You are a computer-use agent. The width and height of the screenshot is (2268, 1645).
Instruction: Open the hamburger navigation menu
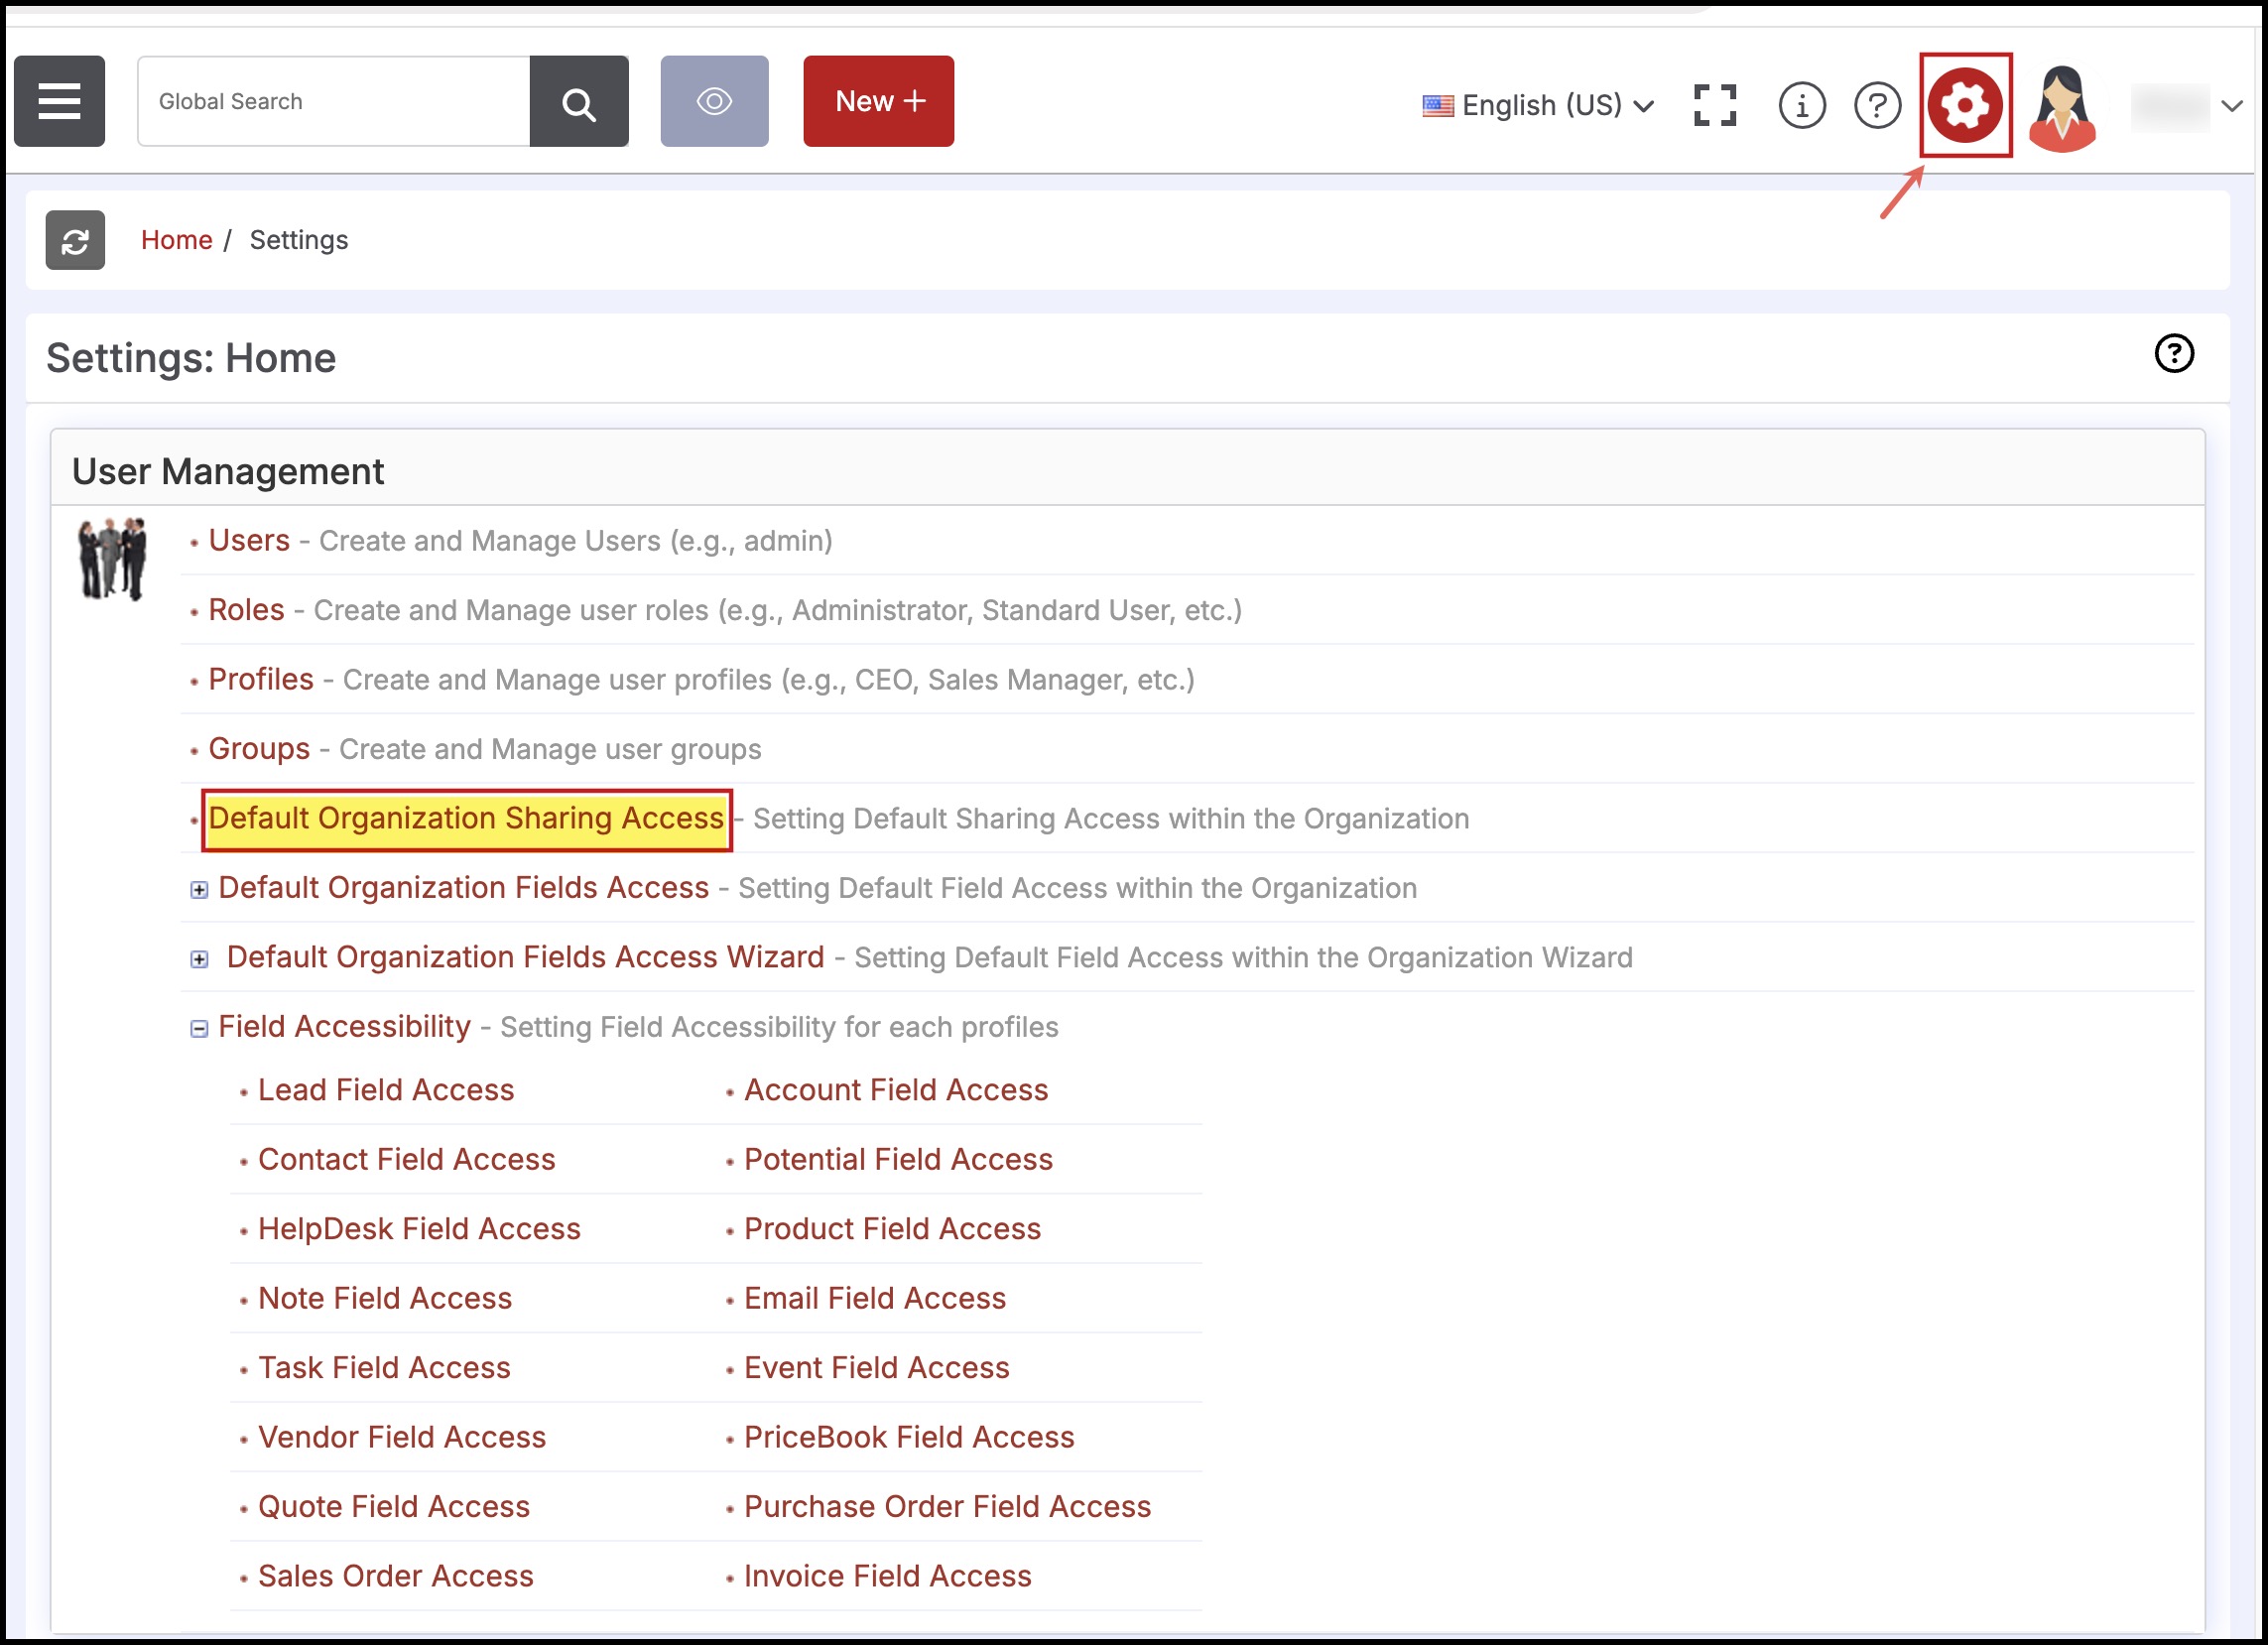pos(59,101)
